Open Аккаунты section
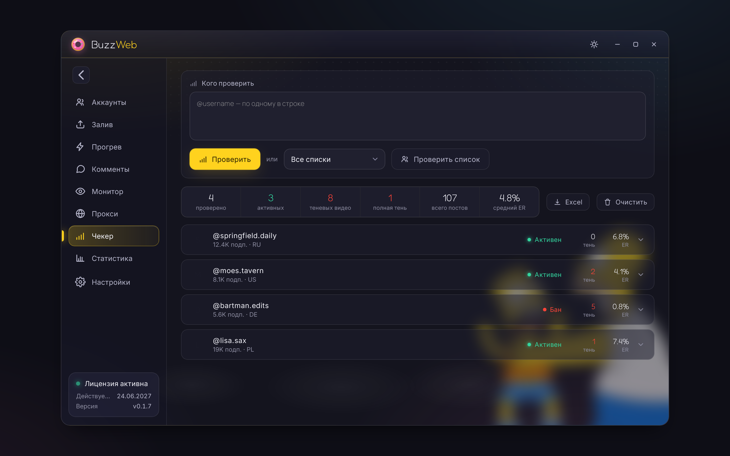Image resolution: width=730 pixels, height=456 pixels. tap(114, 102)
